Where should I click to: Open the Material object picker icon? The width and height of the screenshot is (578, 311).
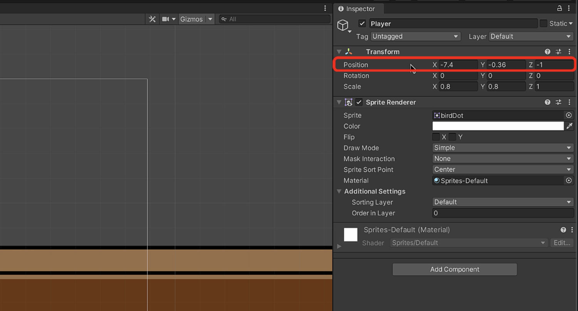tap(569, 181)
